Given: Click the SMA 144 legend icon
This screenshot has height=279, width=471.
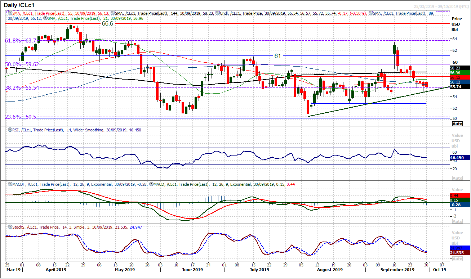Looking at the screenshot, I should pyautogui.click(x=113, y=13).
